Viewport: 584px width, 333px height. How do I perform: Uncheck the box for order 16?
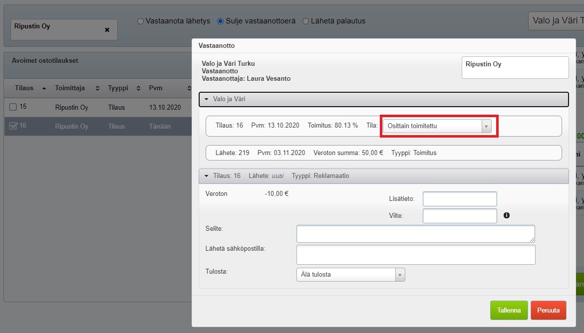pos(13,126)
